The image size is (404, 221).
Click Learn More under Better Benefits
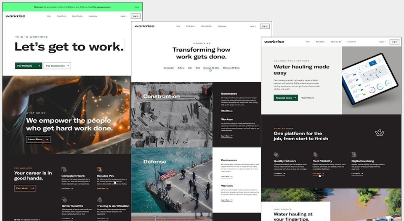tap(67, 218)
